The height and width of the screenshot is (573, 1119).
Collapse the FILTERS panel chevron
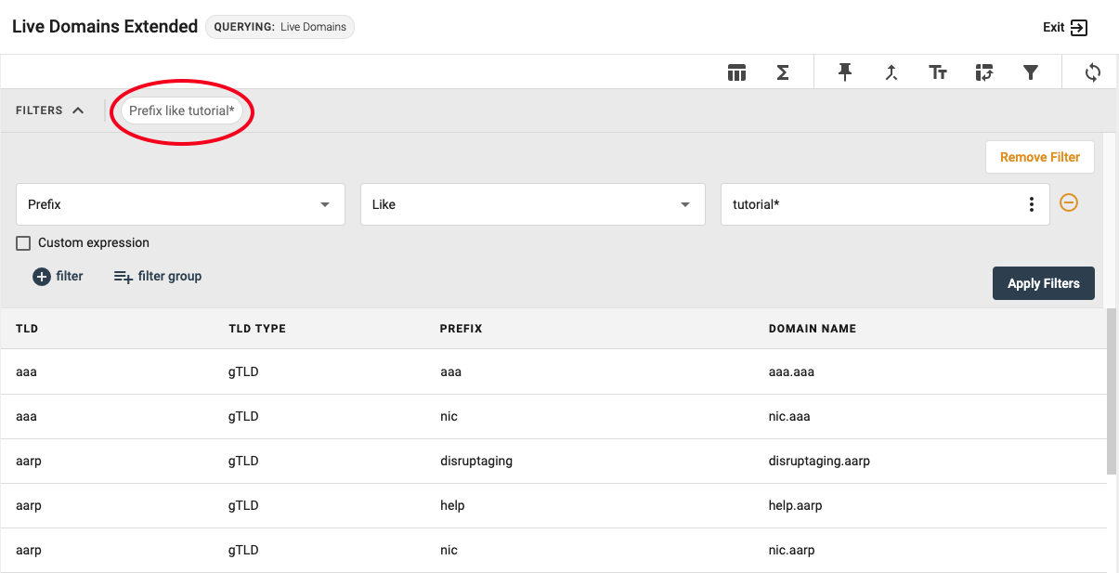tap(78, 111)
